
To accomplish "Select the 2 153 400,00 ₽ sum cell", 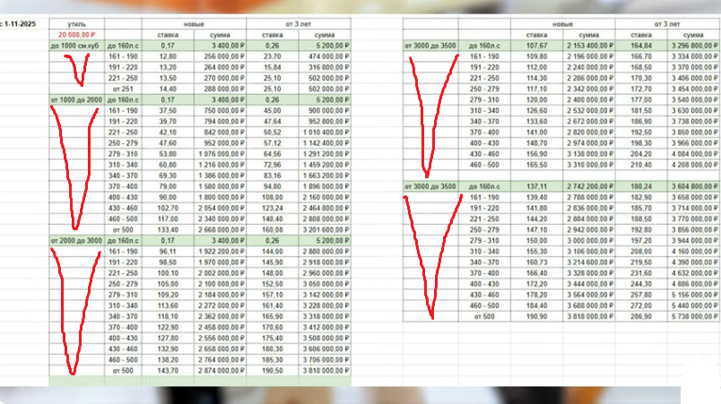I will pyautogui.click(x=589, y=46).
